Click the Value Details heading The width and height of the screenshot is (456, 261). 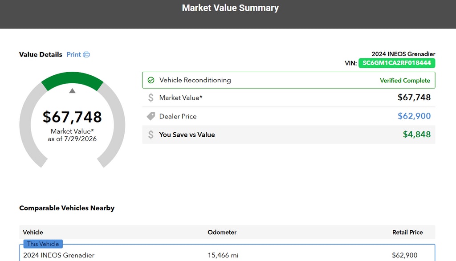click(x=41, y=54)
